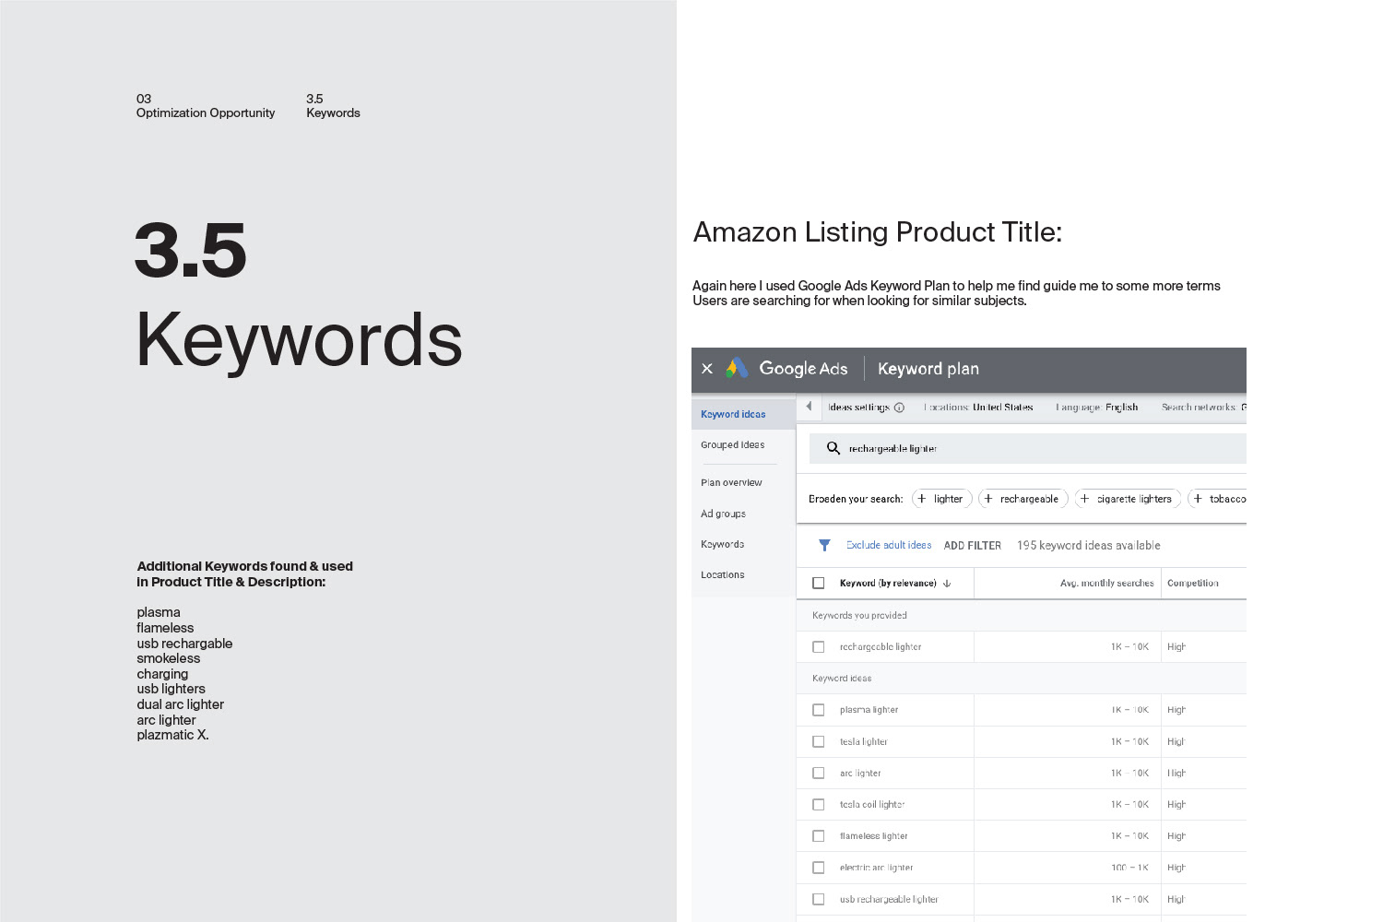1383x922 pixels.
Task: Click the 'flameless lighter' keyword text
Action: (874, 836)
